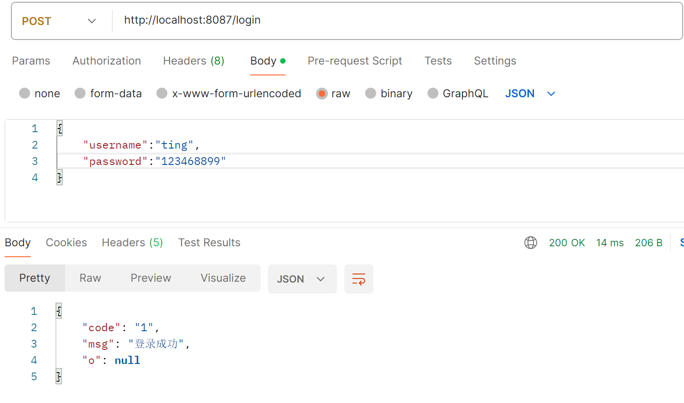The image size is (684, 403).
Task: Open the request Settings tab
Action: tap(495, 61)
